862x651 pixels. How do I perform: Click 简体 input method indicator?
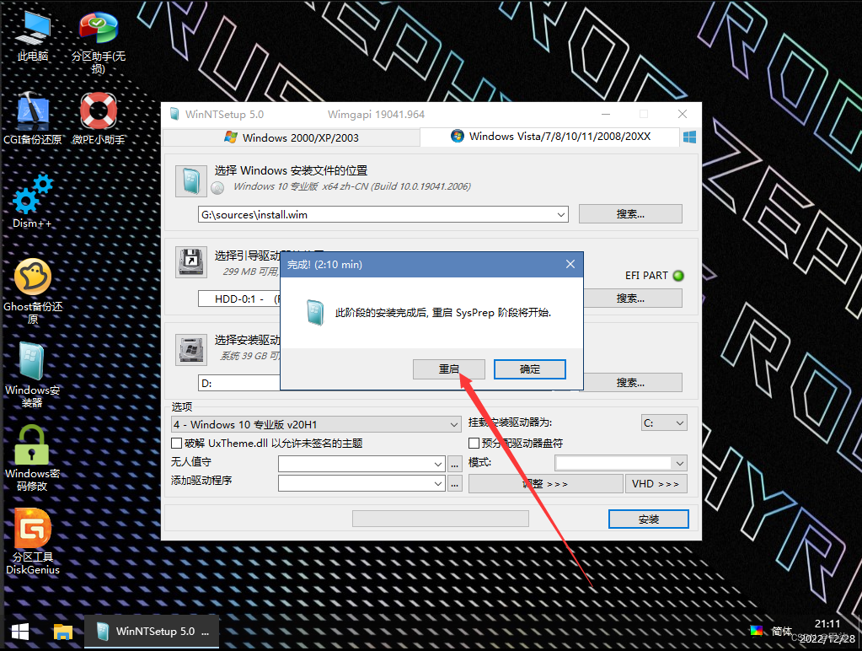(x=781, y=631)
